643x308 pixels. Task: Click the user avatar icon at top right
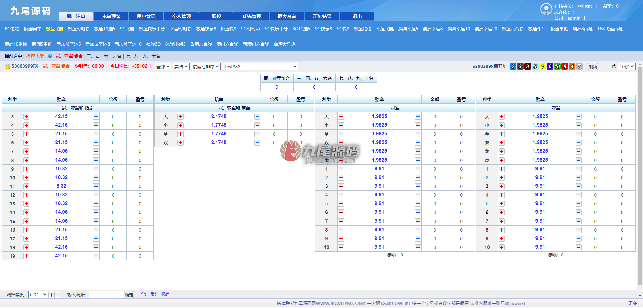pyautogui.click(x=546, y=9)
